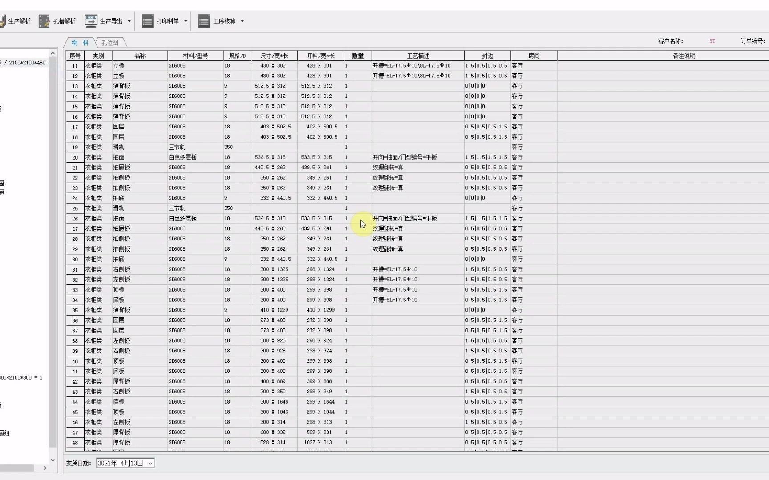Click the 生产导出 Excel icon
The height and width of the screenshot is (480, 769).
(x=91, y=21)
